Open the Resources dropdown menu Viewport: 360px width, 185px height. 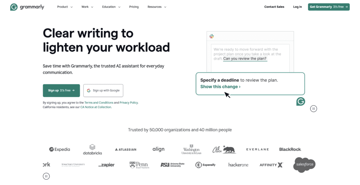pos(157,7)
